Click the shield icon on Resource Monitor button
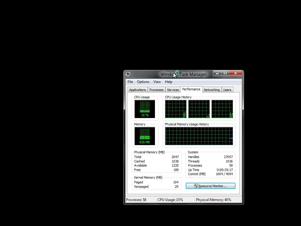This screenshot has width=301, height=226. (x=196, y=186)
